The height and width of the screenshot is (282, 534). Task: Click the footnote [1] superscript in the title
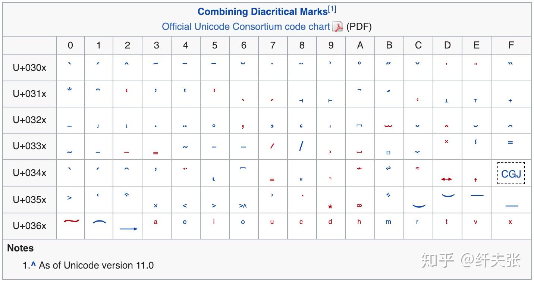coord(332,9)
